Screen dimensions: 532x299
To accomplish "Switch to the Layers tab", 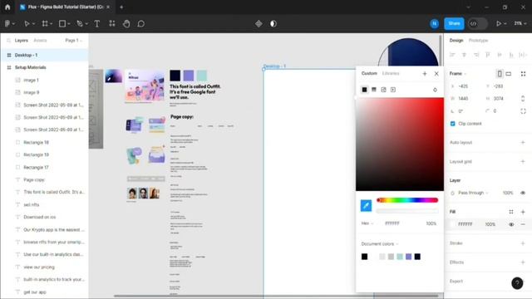I will (21, 41).
